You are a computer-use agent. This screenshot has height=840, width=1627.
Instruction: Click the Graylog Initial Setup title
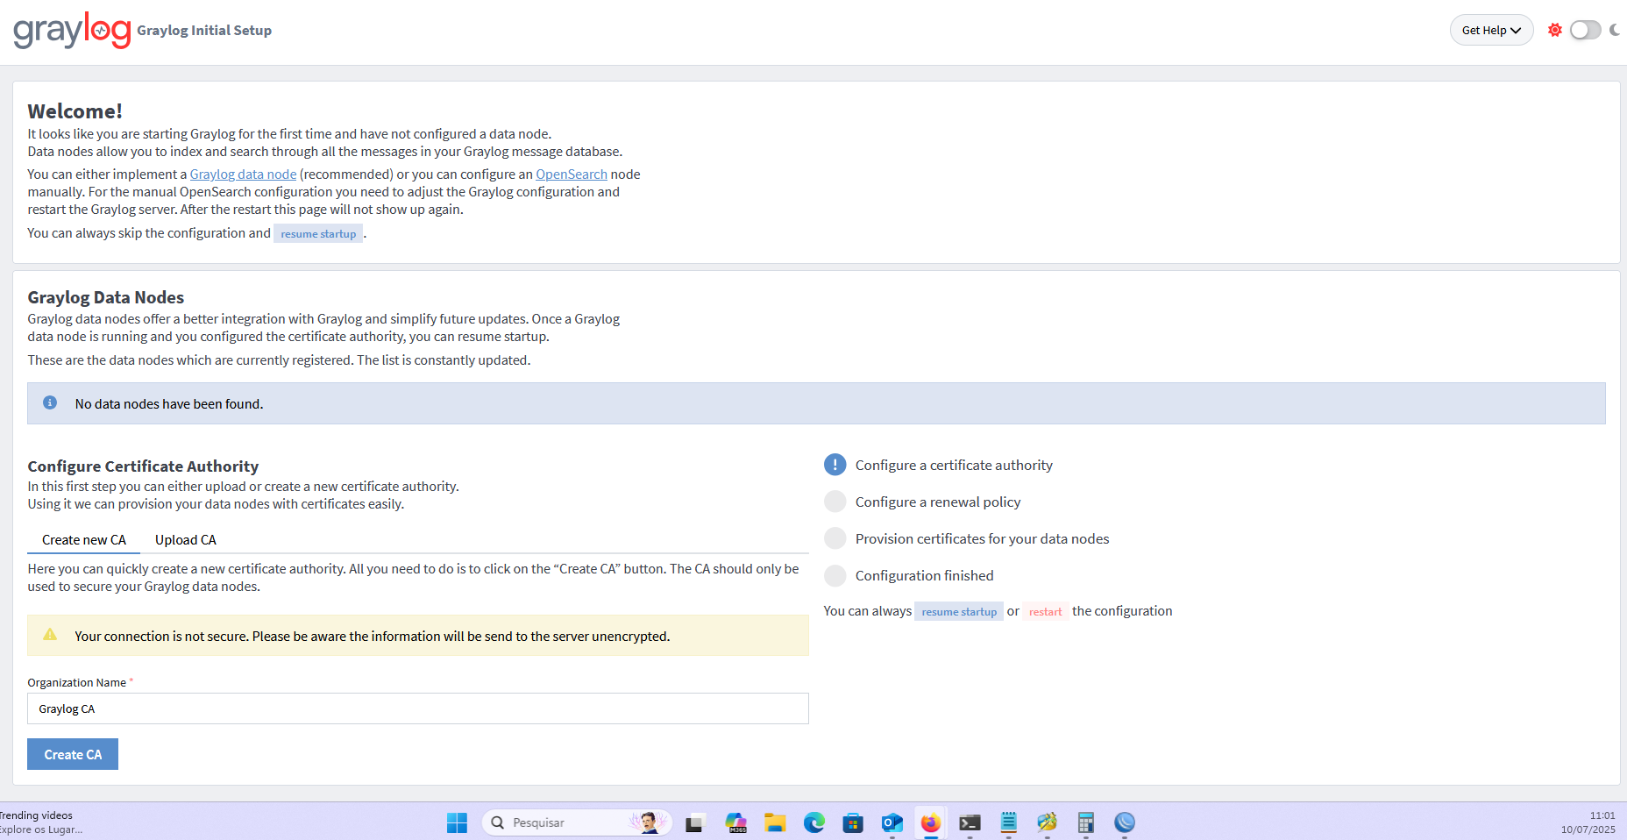coord(204,31)
